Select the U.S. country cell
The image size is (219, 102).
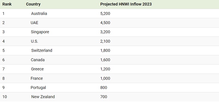click(x=34, y=41)
